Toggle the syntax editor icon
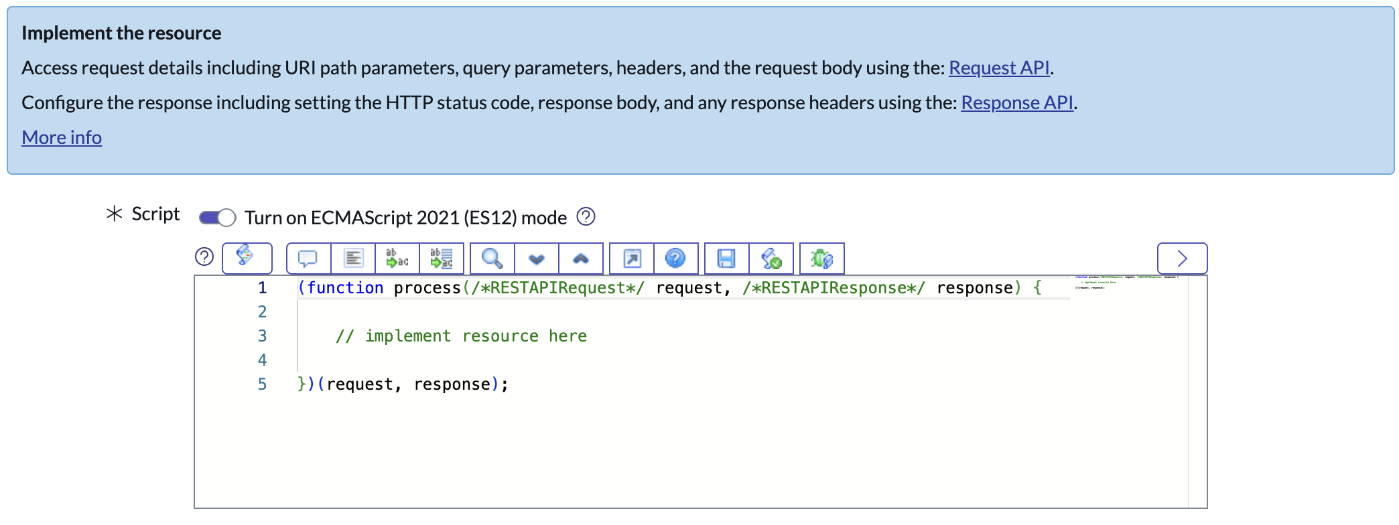Screen dimensions: 1399x525 [247, 258]
